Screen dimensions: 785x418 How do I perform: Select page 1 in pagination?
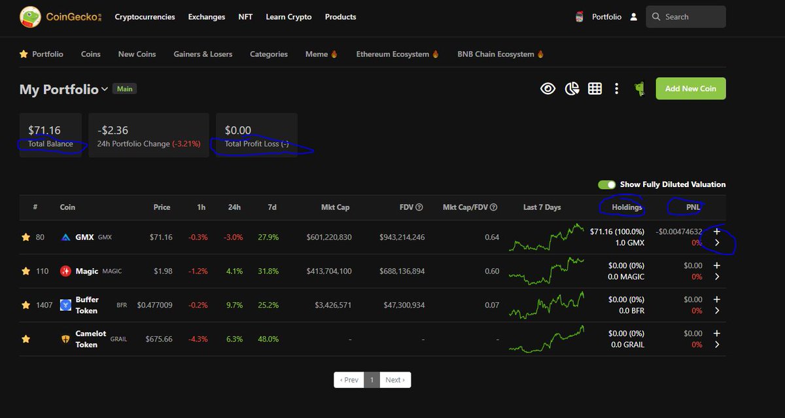372,380
